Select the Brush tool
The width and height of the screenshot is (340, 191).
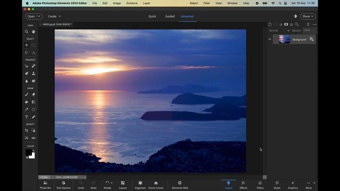click(x=27, y=94)
